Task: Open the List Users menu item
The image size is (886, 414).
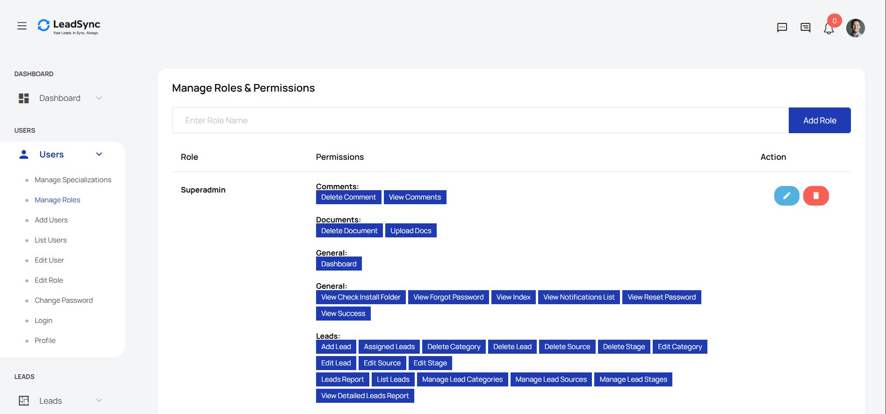Action: pos(50,240)
